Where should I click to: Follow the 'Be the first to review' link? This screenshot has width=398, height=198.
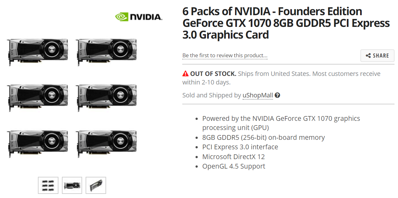pyautogui.click(x=225, y=56)
